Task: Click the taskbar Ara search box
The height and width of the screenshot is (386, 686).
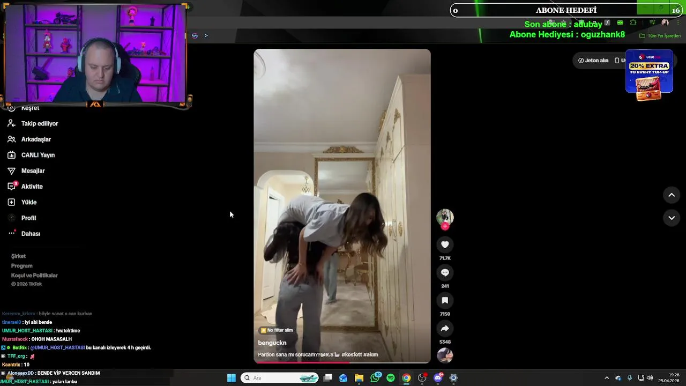Action: coord(280,378)
